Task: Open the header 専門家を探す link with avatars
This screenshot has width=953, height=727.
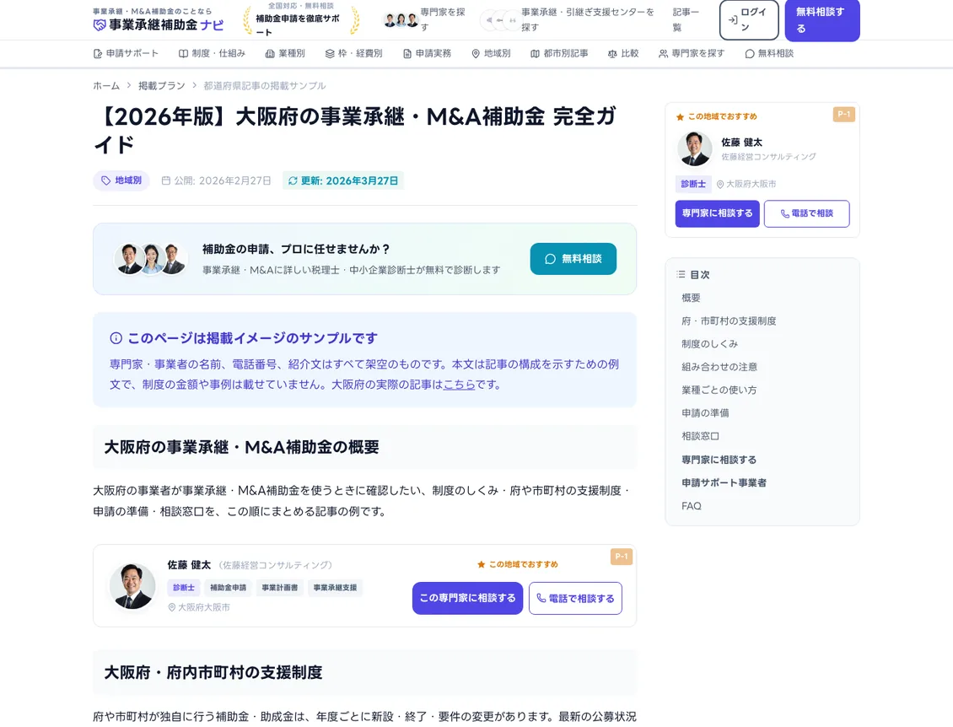Action: [x=424, y=19]
